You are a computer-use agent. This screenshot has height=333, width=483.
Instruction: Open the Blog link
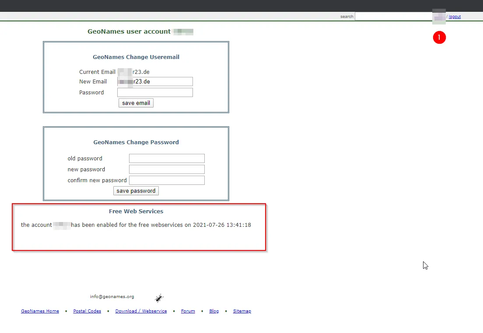pyautogui.click(x=214, y=311)
